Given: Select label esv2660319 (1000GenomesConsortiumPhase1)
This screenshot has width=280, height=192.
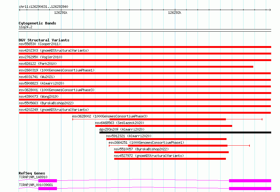Looking at the screenshot, I should tap(57, 70).
